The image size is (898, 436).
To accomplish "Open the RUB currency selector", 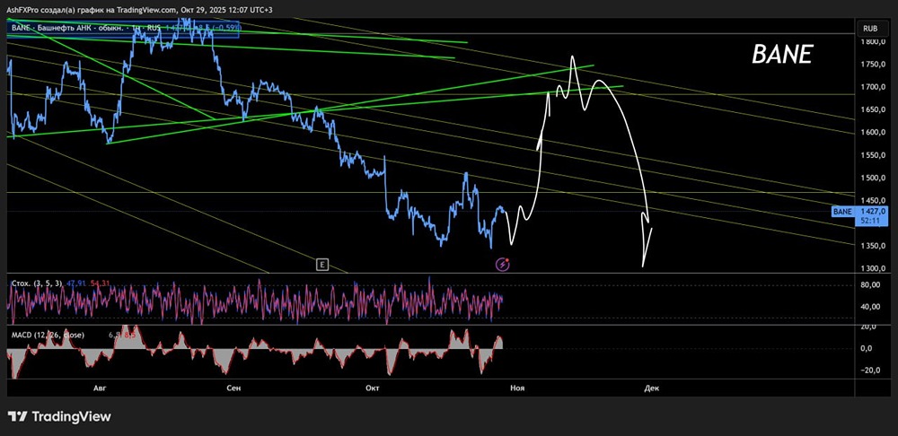I will (x=870, y=28).
